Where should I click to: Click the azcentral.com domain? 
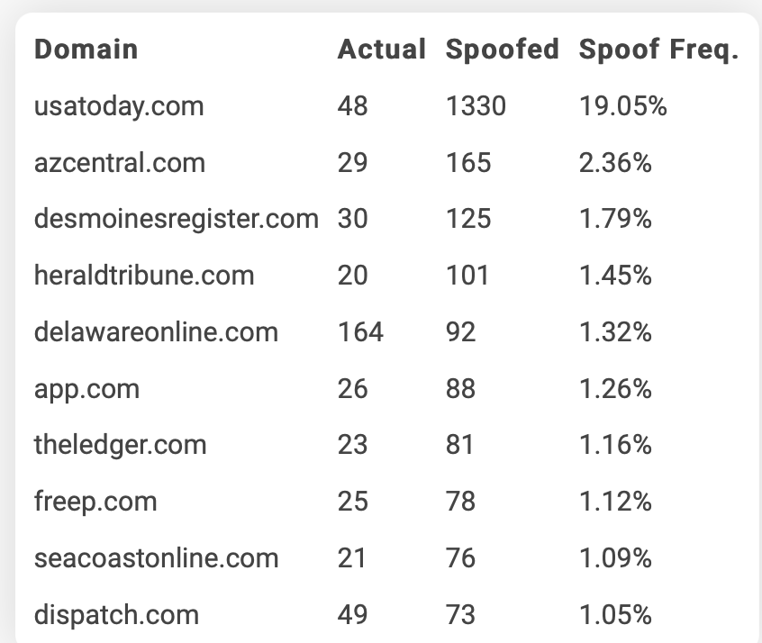[x=119, y=163]
